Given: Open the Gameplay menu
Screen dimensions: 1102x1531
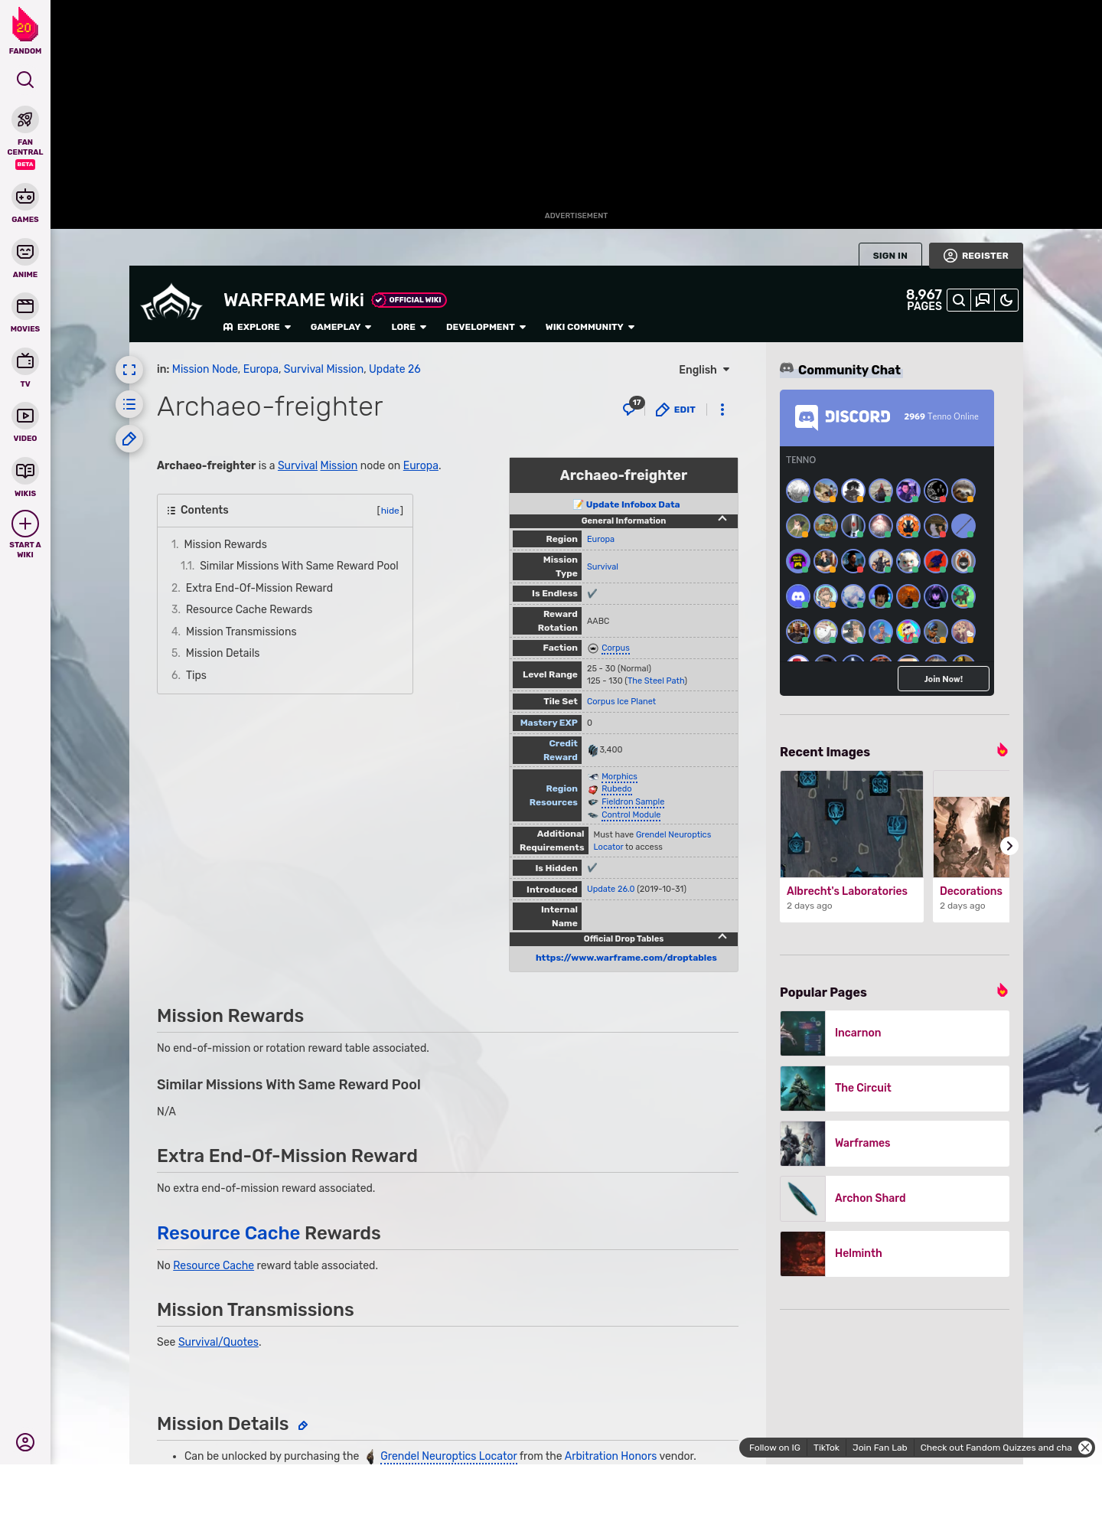Looking at the screenshot, I should [341, 327].
